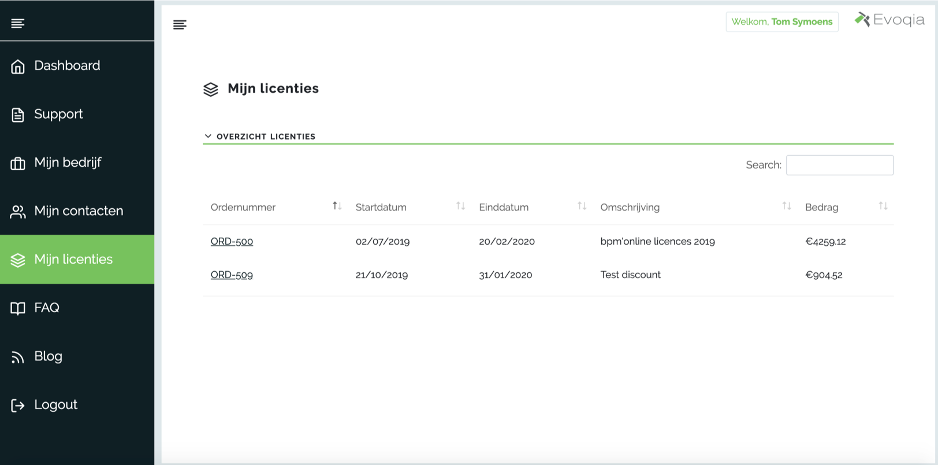
Task: Open the Dashboard menu item
Action: (77, 66)
